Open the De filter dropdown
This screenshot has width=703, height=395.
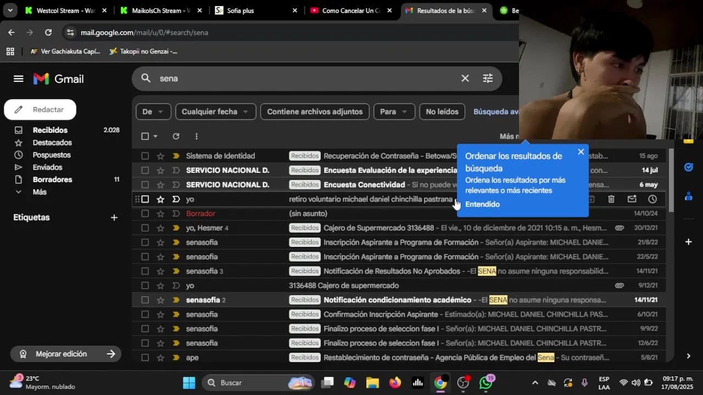coord(153,112)
